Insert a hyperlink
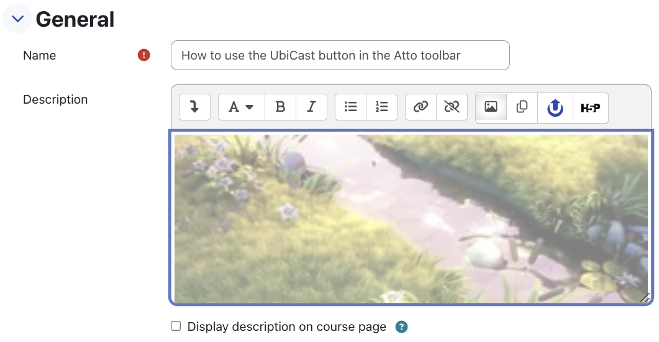The image size is (659, 342). pos(420,107)
